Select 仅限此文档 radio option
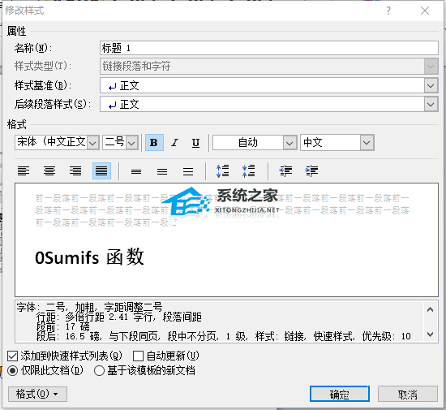Image resolution: width=446 pixels, height=410 pixels. pos(13,371)
